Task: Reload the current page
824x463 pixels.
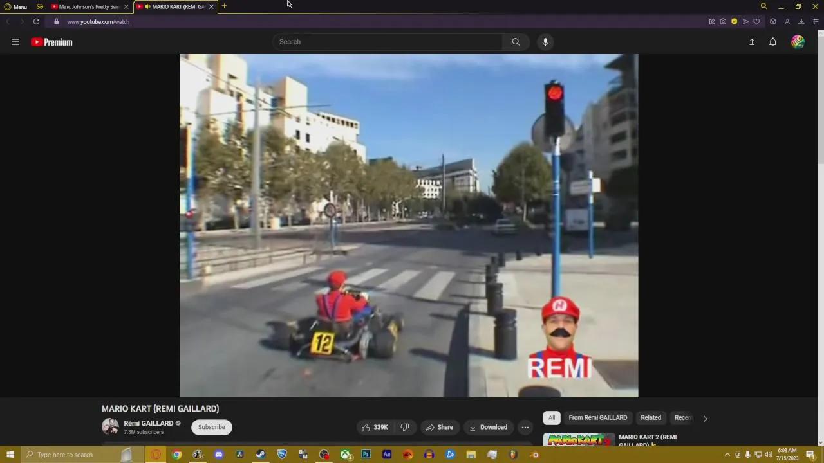Action: pyautogui.click(x=36, y=21)
